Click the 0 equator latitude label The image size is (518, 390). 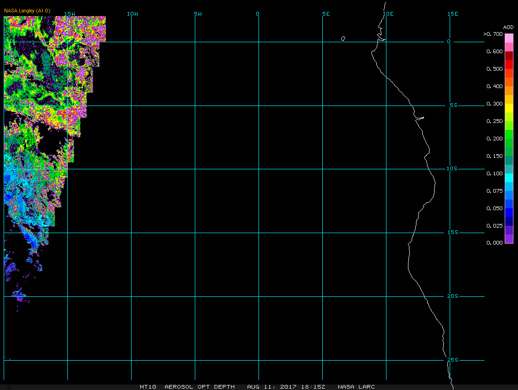click(449, 41)
